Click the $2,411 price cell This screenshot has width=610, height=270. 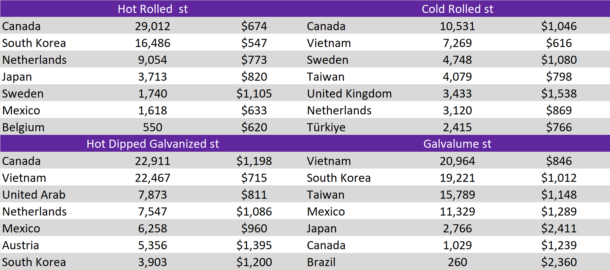(559, 229)
